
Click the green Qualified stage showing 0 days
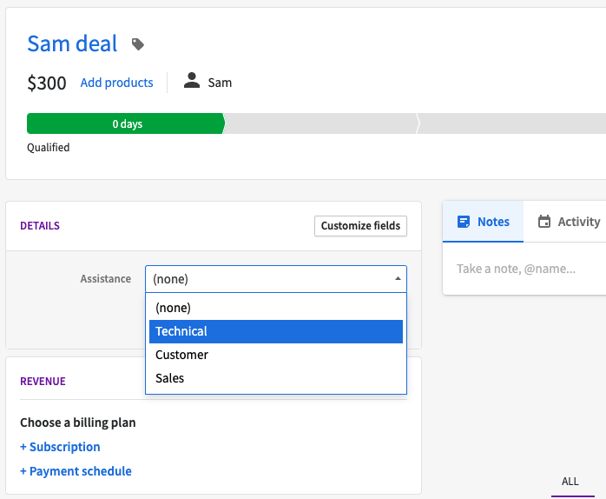click(x=126, y=123)
